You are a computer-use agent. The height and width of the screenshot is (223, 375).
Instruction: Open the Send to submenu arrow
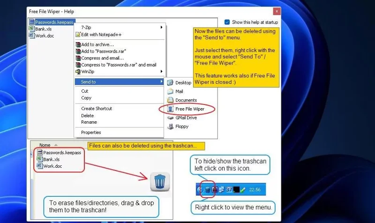(x=162, y=82)
